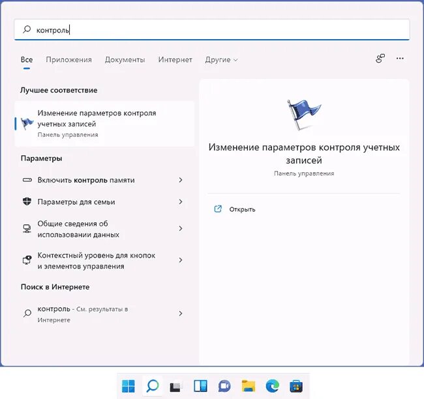This screenshot has width=424, height=399.
Task: Click the magnifier icon in search box
Action: click(27, 29)
